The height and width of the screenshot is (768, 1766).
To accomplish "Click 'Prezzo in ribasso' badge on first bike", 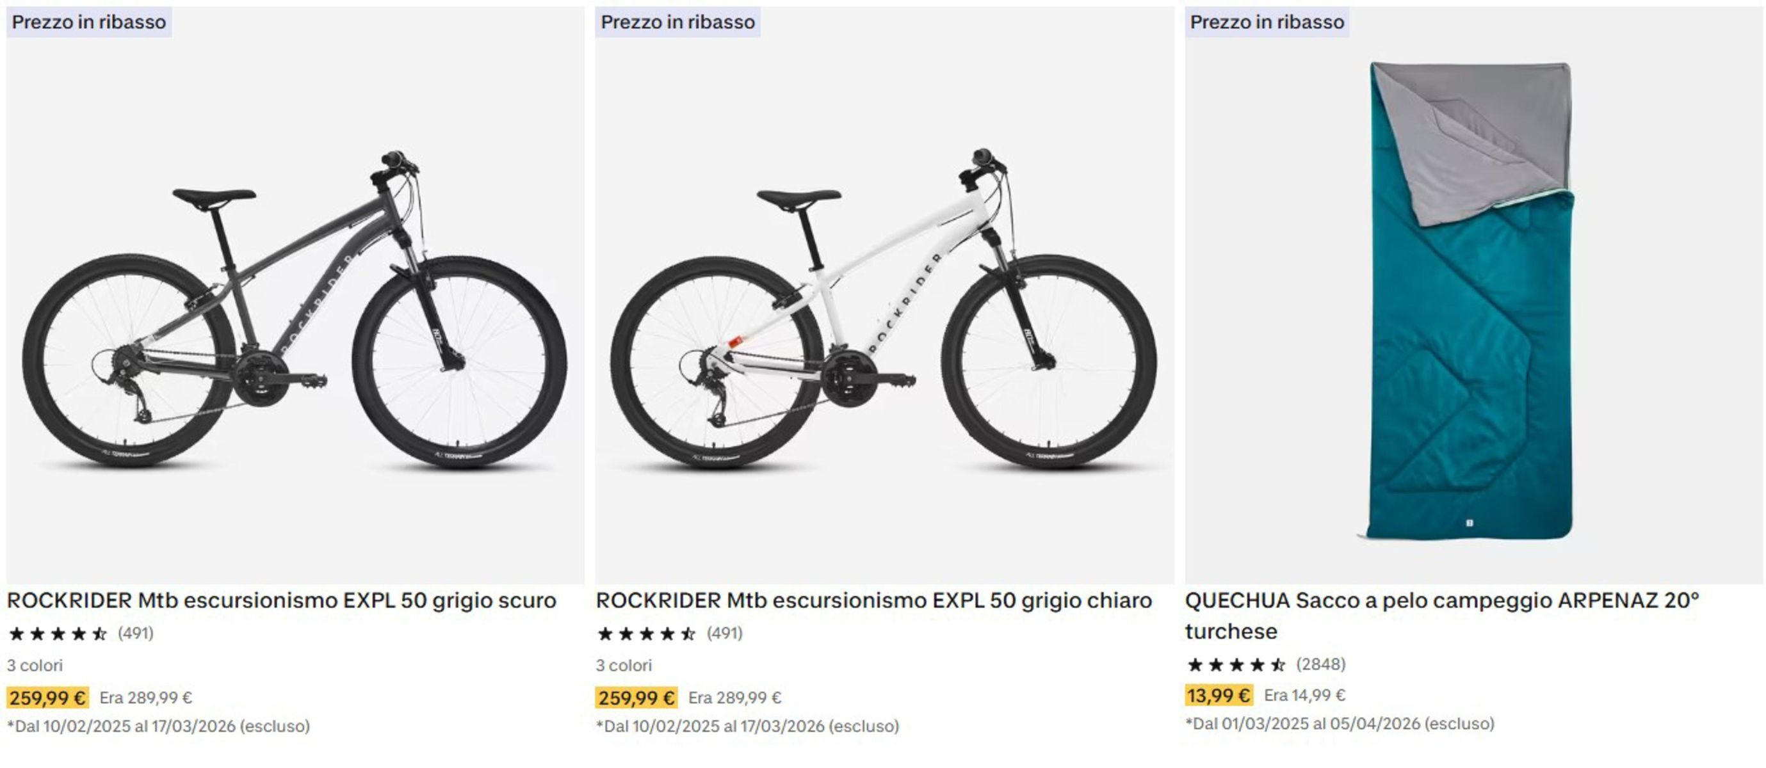I will (x=89, y=22).
